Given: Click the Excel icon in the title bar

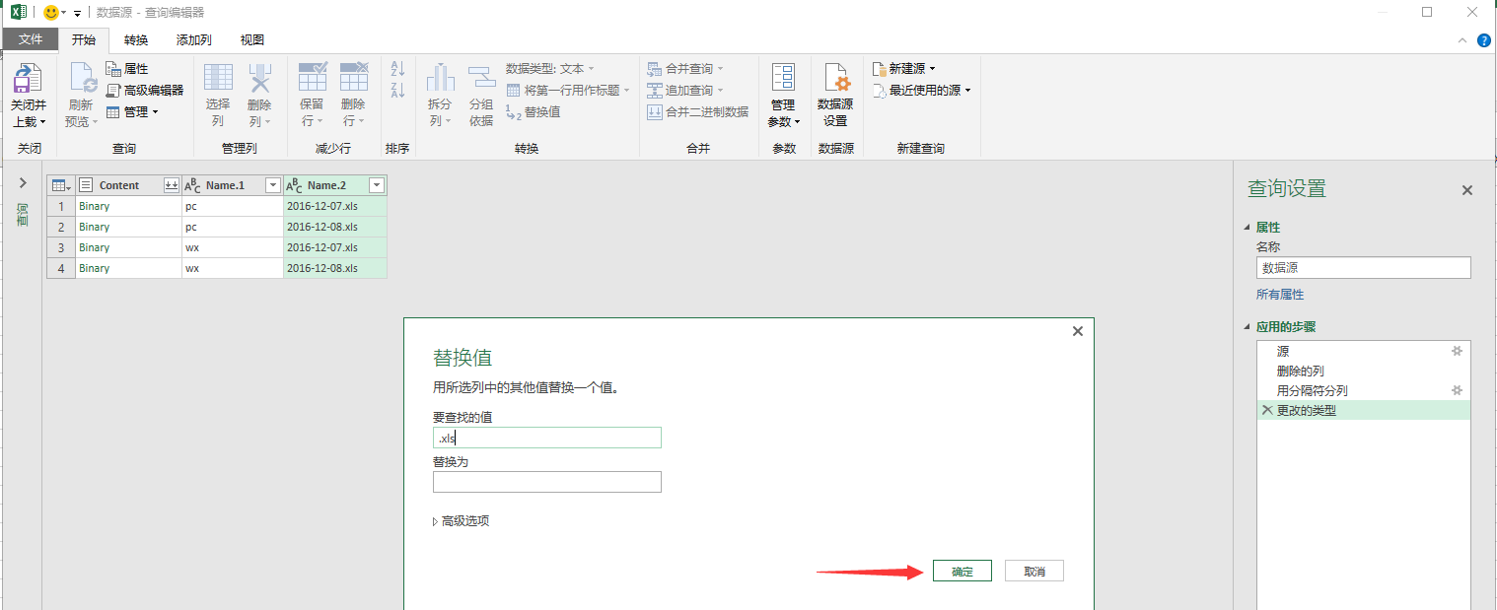Looking at the screenshot, I should (19, 12).
